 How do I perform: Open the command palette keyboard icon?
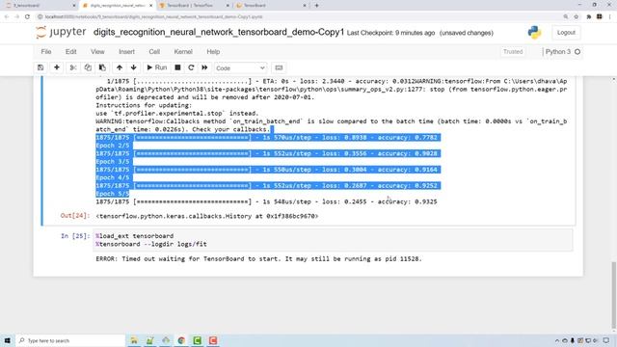click(x=279, y=67)
